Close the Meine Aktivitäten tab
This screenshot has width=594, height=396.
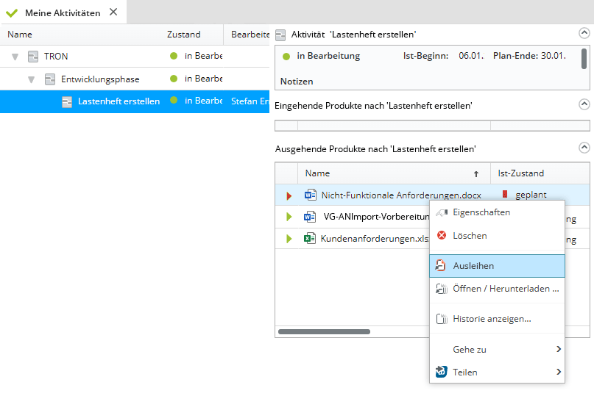(x=113, y=12)
